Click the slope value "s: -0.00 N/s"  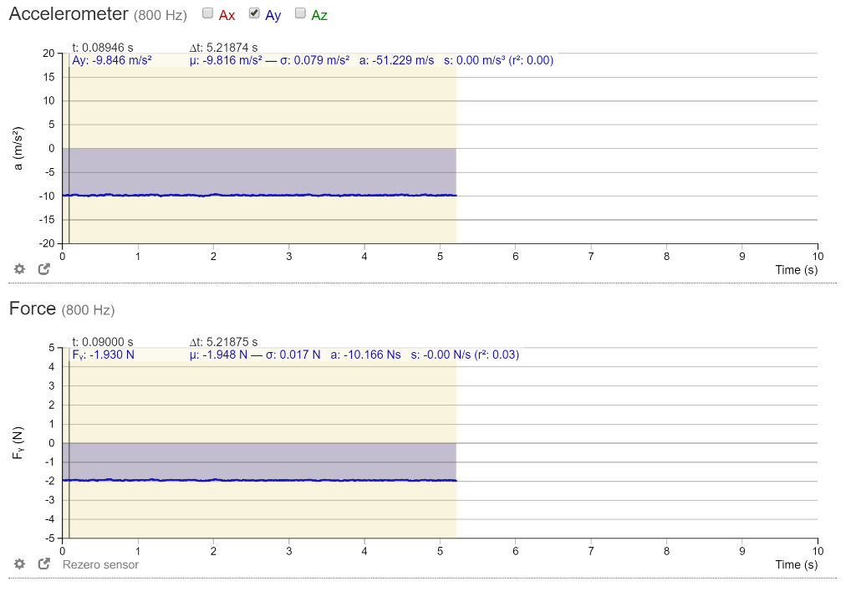point(441,355)
